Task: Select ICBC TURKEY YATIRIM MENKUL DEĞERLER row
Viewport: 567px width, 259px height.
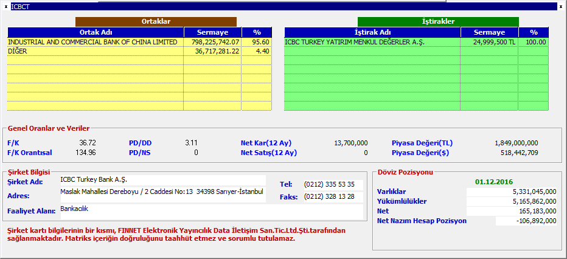Action: (x=416, y=43)
